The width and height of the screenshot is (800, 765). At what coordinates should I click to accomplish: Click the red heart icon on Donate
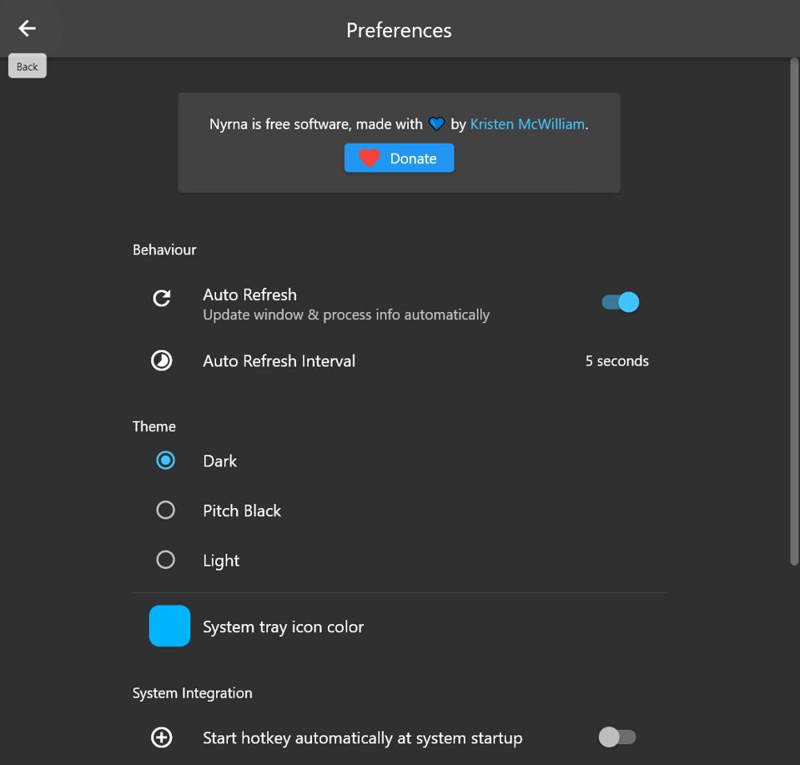coord(370,159)
